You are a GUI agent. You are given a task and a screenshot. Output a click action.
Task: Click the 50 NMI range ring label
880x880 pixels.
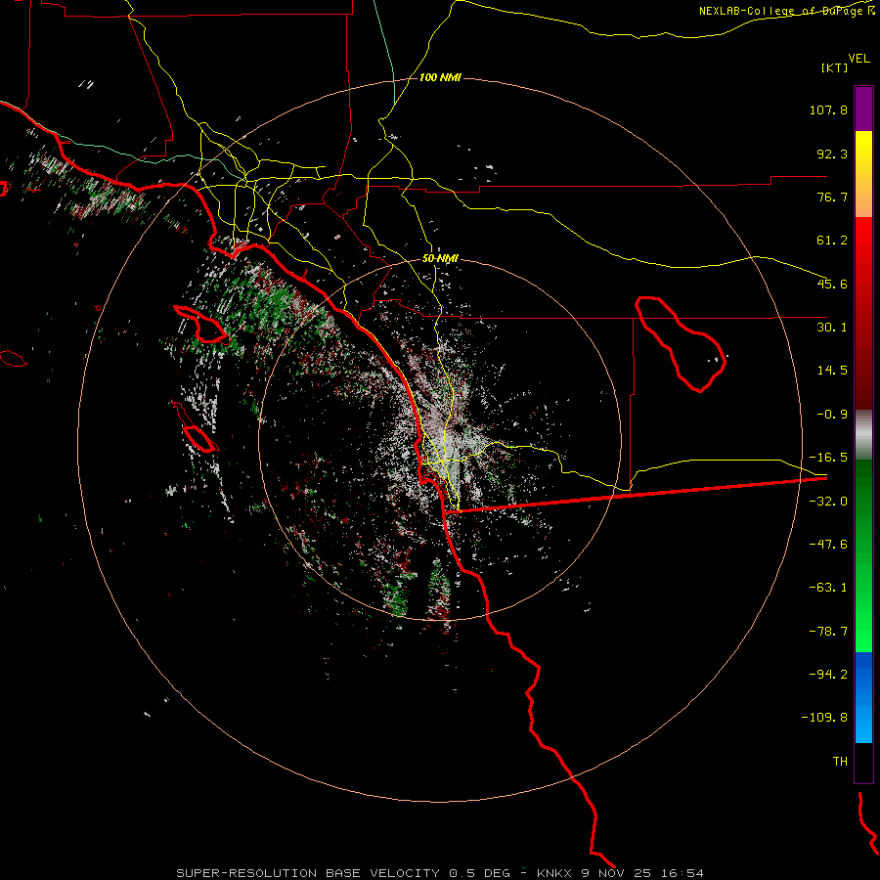click(441, 259)
